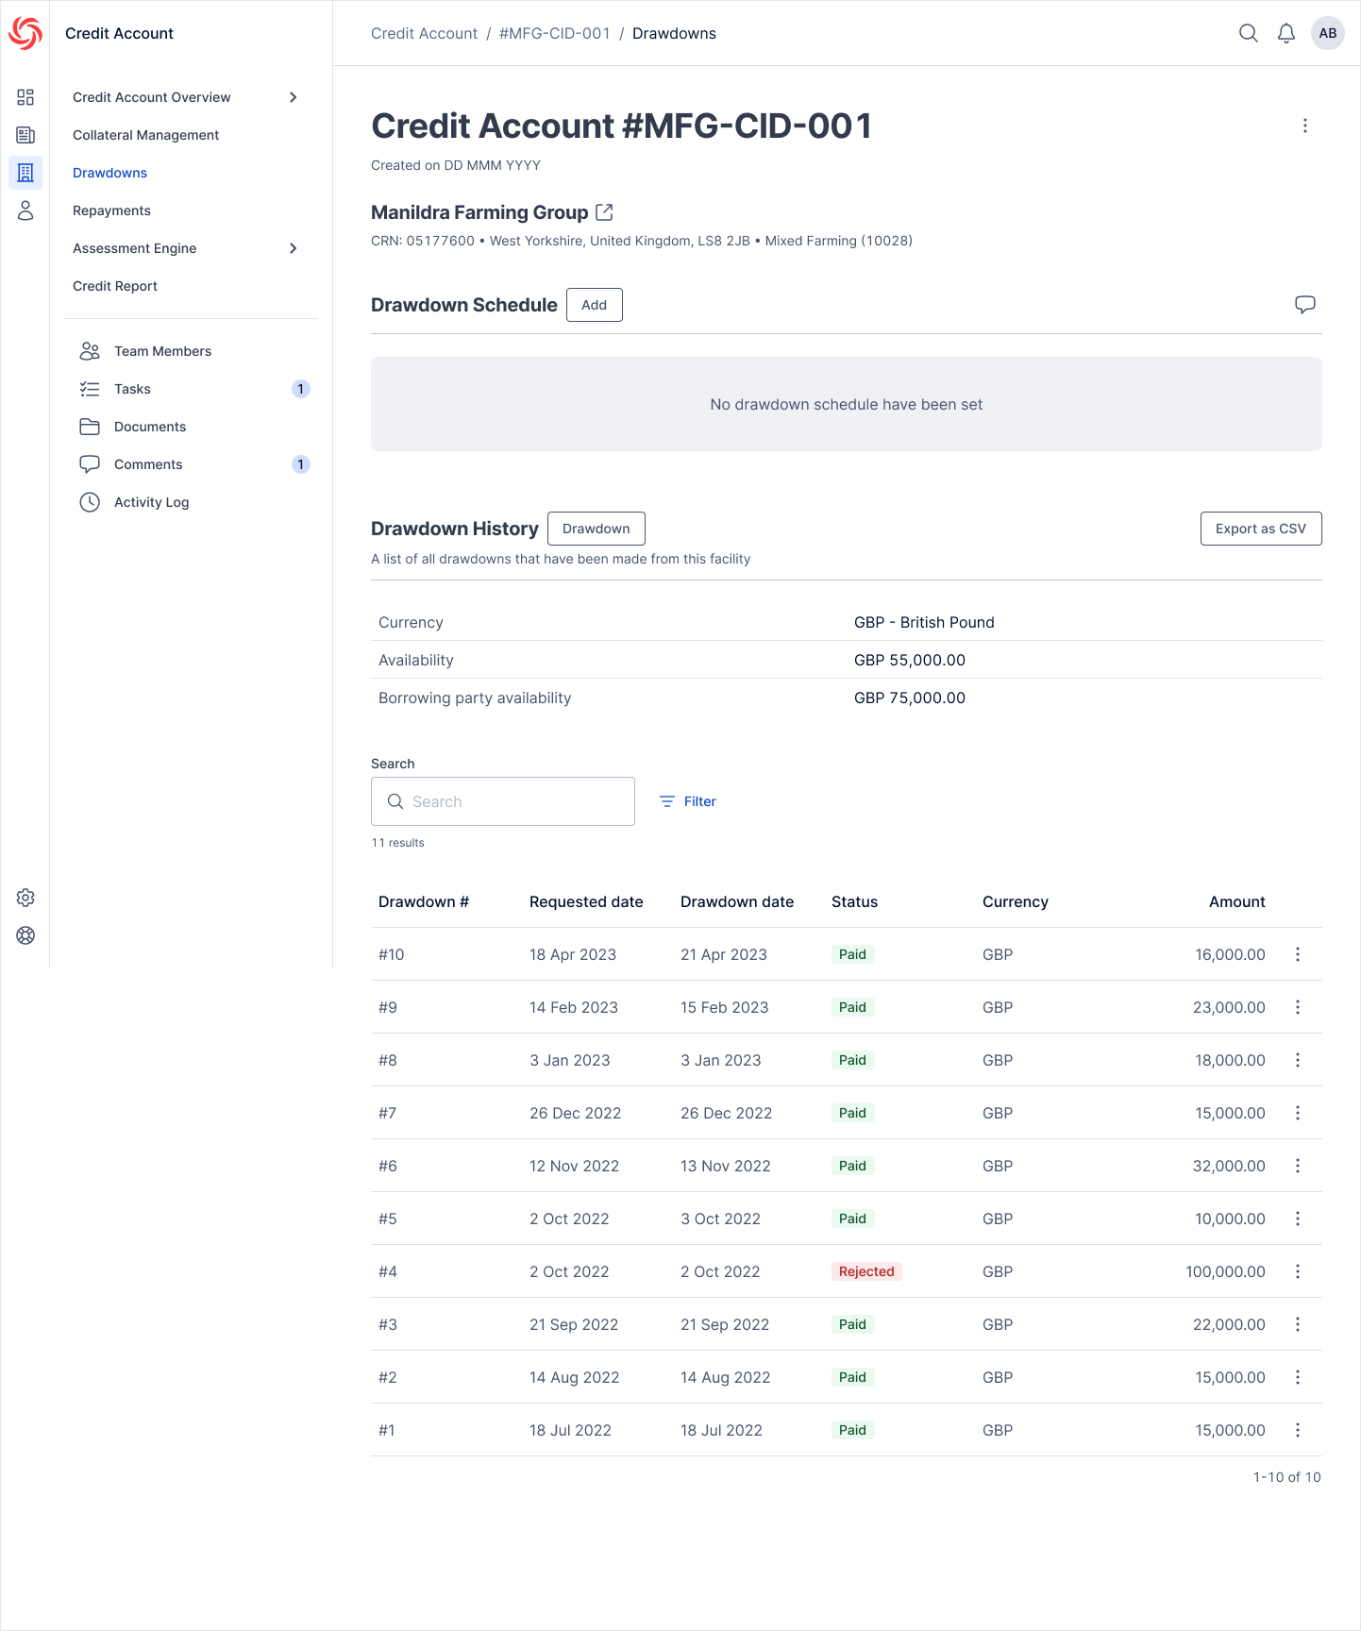1361x1631 pixels.
Task: Click the Tasks count badge
Action: [301, 389]
